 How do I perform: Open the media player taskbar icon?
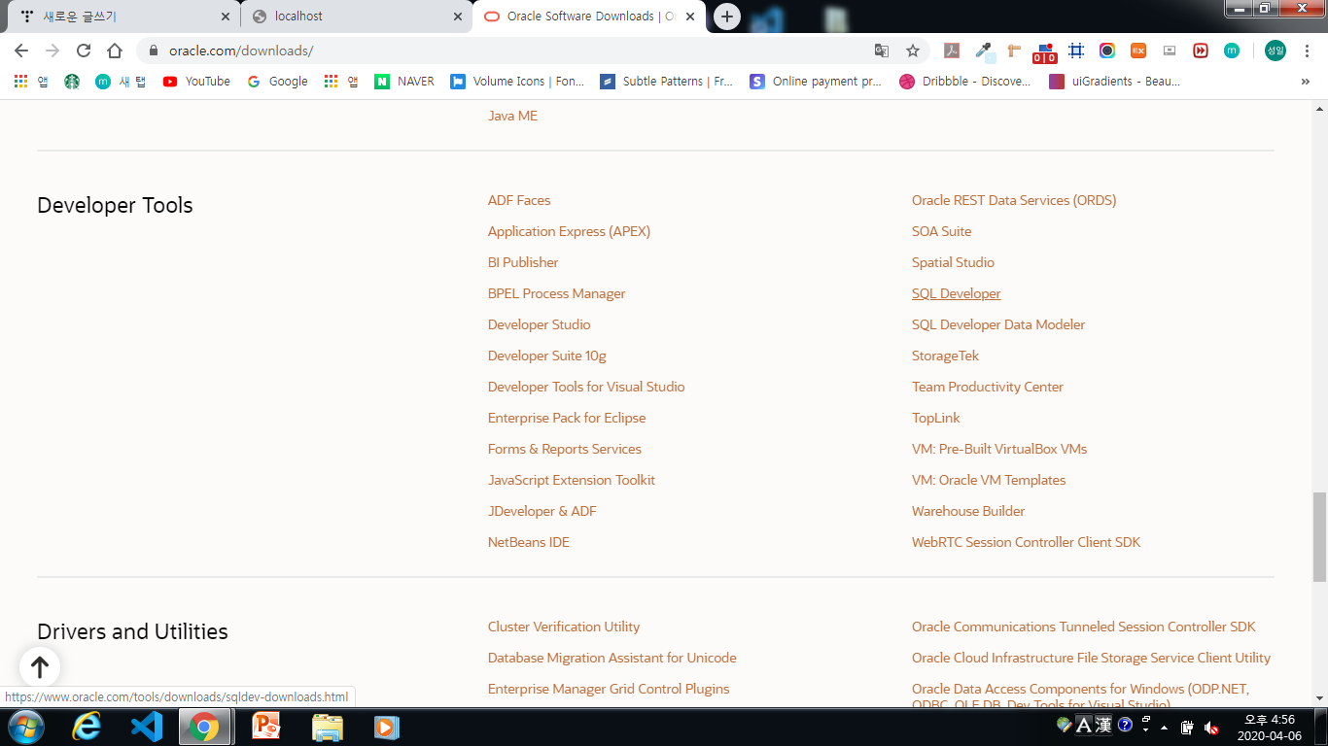pos(387,727)
